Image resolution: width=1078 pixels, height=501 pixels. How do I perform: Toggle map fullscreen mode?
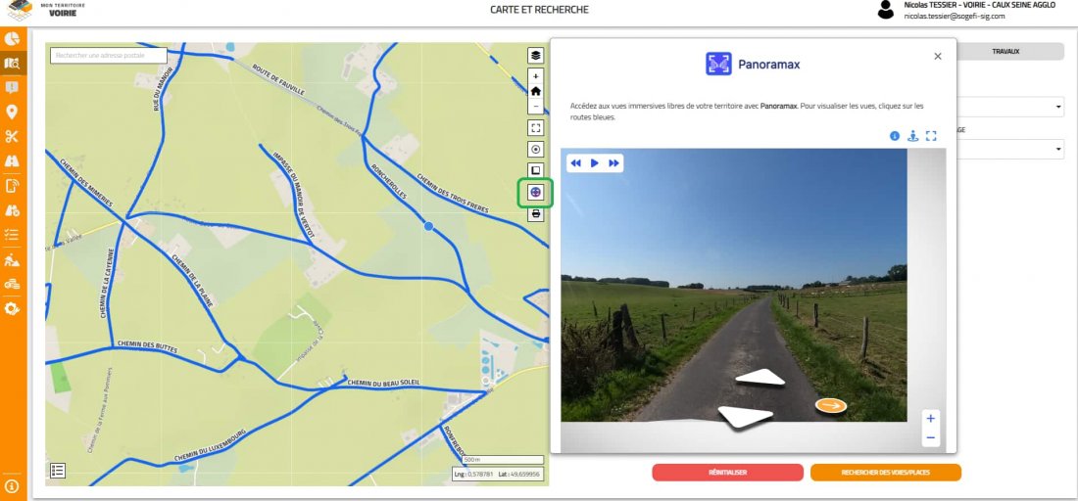pos(535,127)
